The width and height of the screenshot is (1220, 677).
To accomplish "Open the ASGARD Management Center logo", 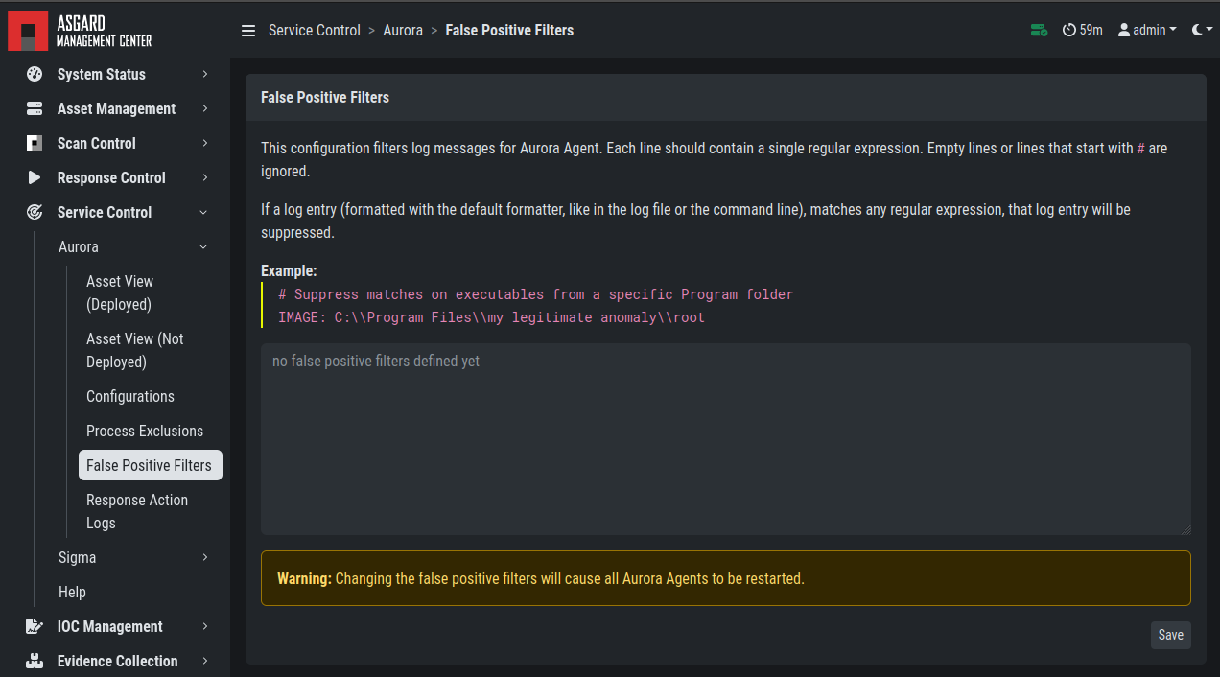I will click(80, 31).
